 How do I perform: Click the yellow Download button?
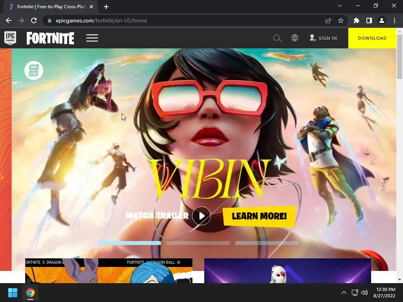372,38
